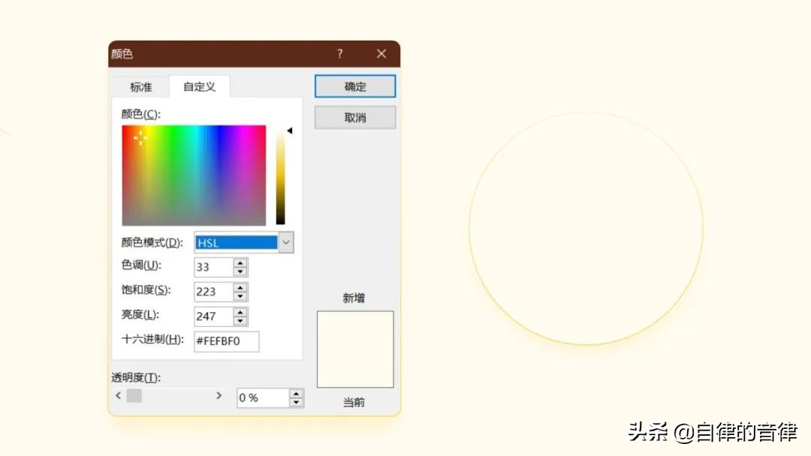811x456 pixels.
Task: Switch to the 标准 tab
Action: (140, 87)
